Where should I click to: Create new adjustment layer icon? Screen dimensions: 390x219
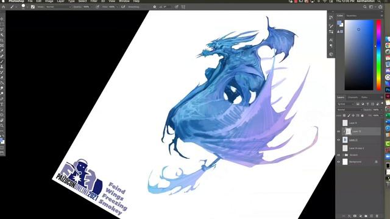360,217
